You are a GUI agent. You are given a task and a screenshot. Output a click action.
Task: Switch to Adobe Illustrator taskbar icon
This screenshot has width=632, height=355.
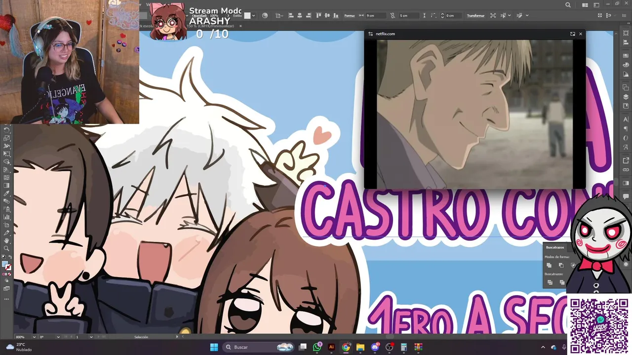pos(331,347)
